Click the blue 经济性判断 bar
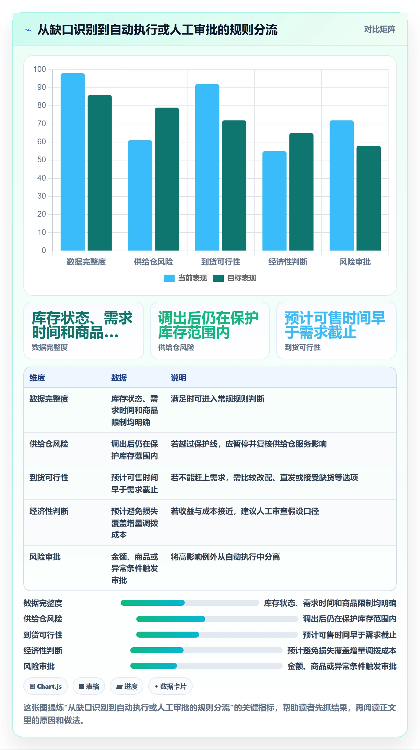The width and height of the screenshot is (420, 750). click(274, 201)
